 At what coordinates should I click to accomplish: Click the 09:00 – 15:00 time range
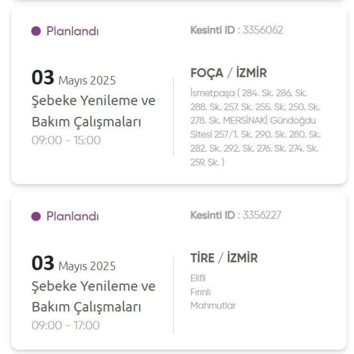pos(66,140)
